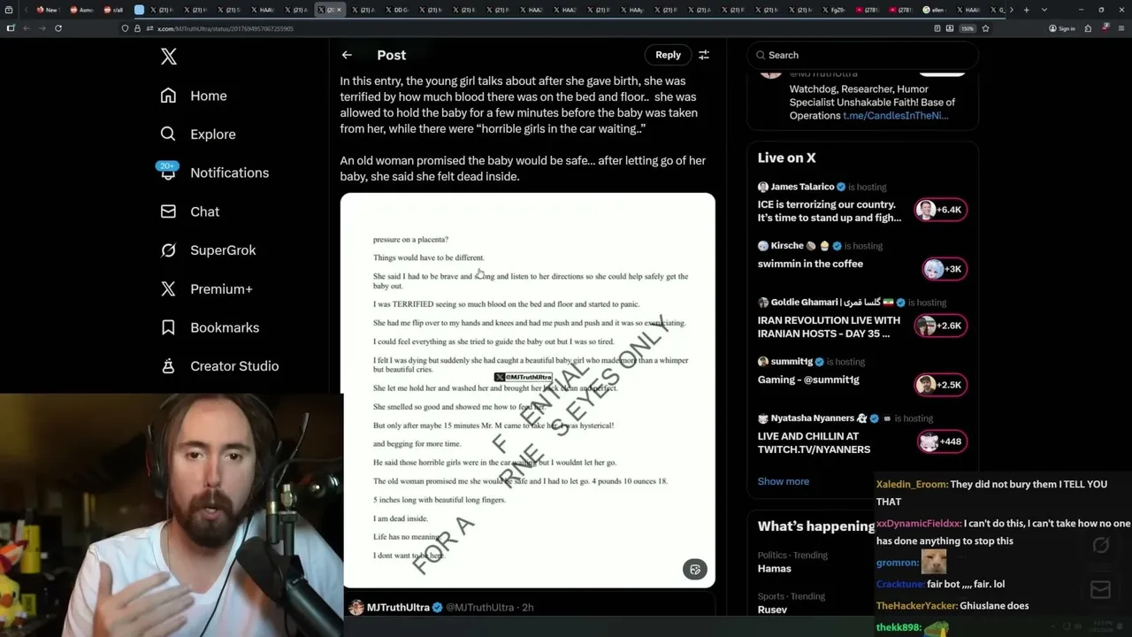Open a new browser tab with plus
Image resolution: width=1132 pixels, height=637 pixels.
point(1026,10)
